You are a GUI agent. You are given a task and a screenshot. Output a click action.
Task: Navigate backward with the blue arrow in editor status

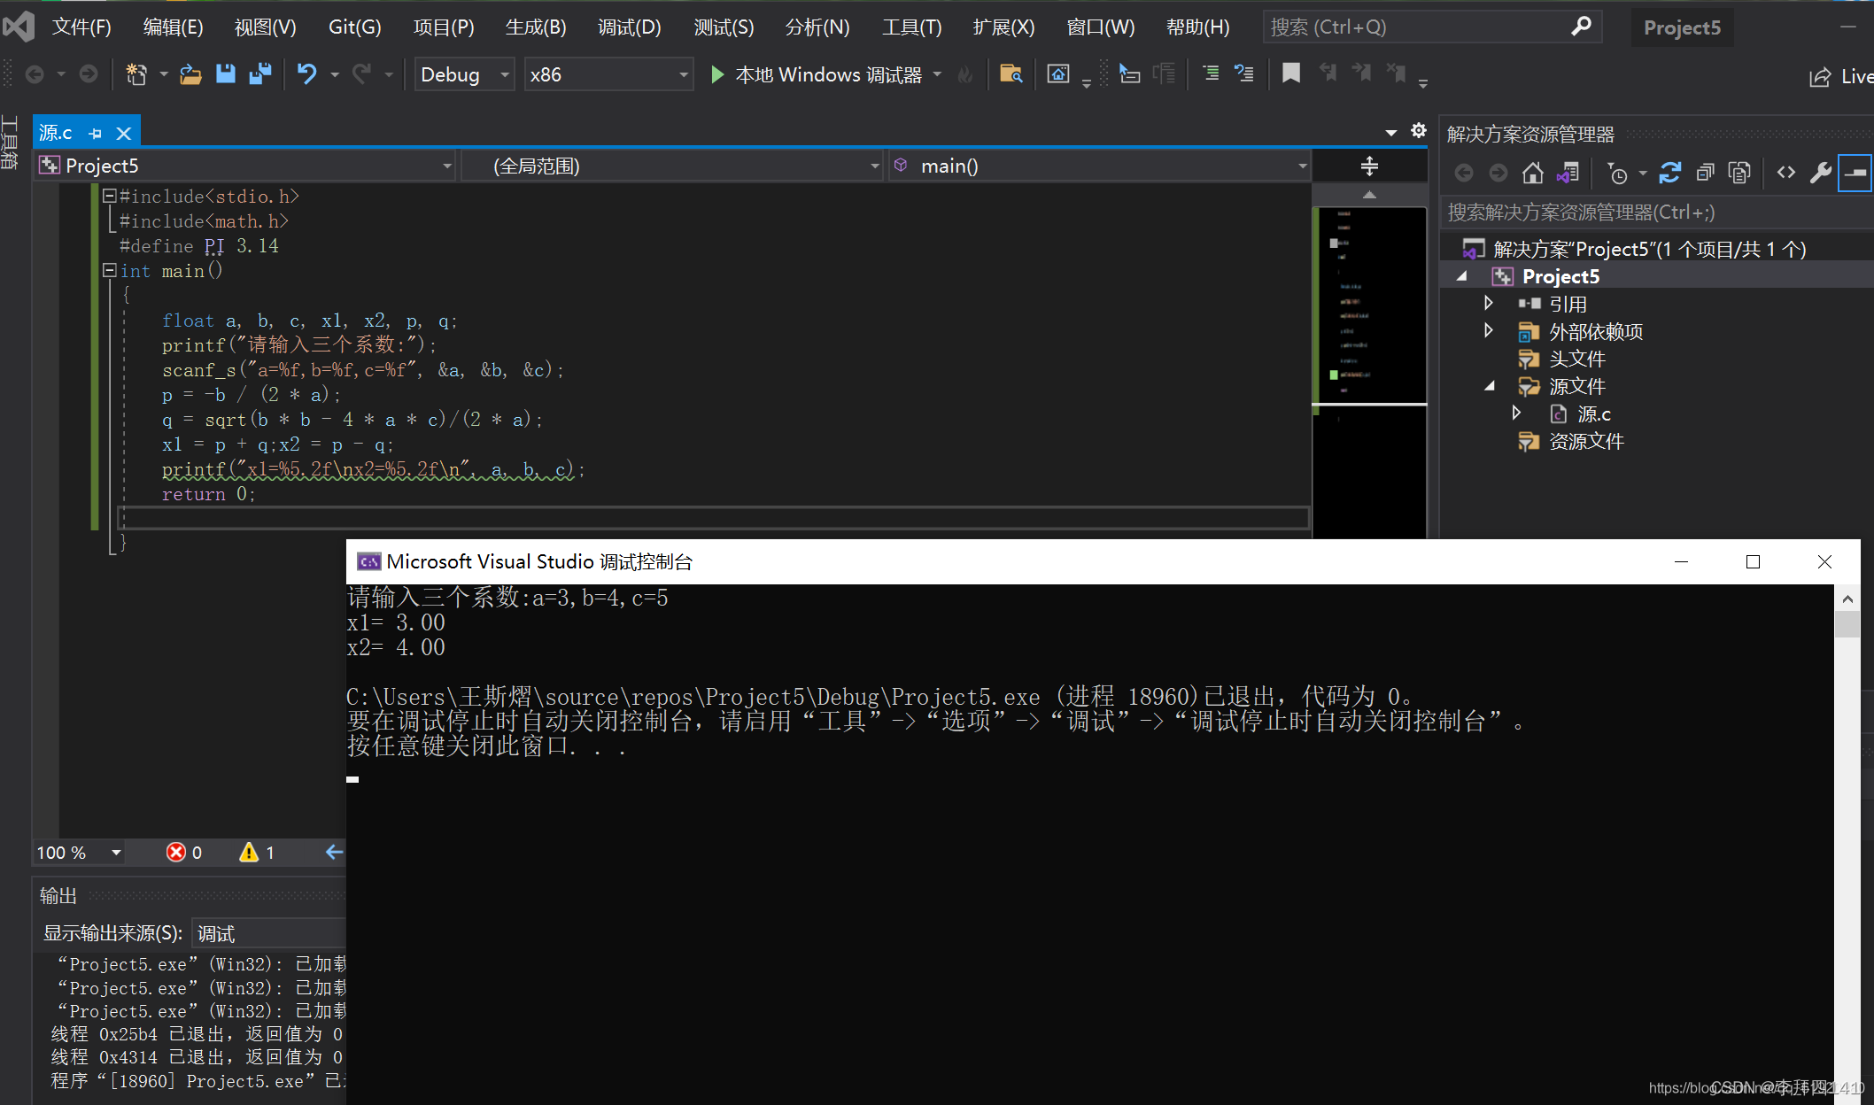click(334, 852)
